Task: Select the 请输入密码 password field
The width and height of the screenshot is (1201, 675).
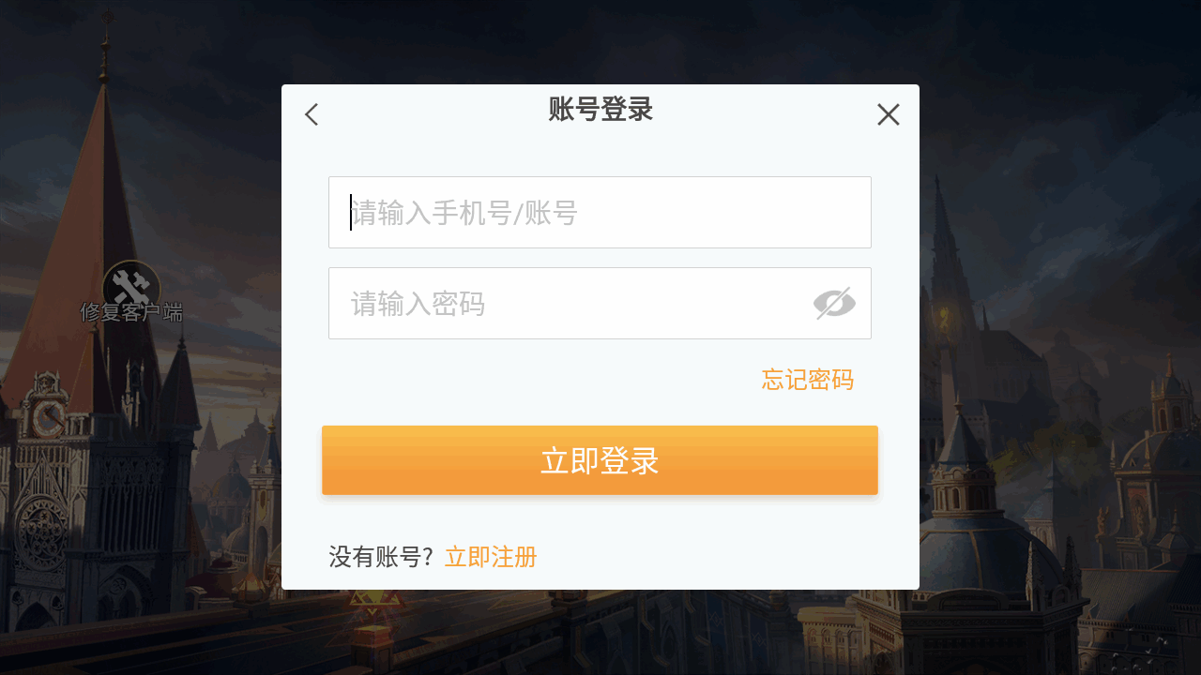Action: pyautogui.click(x=600, y=304)
